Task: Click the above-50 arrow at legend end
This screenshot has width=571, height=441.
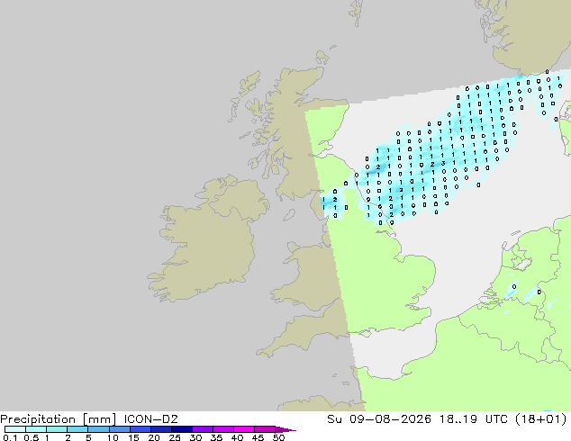Action: [x=285, y=429]
